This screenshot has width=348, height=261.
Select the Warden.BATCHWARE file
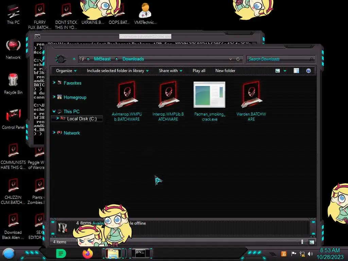point(251,101)
